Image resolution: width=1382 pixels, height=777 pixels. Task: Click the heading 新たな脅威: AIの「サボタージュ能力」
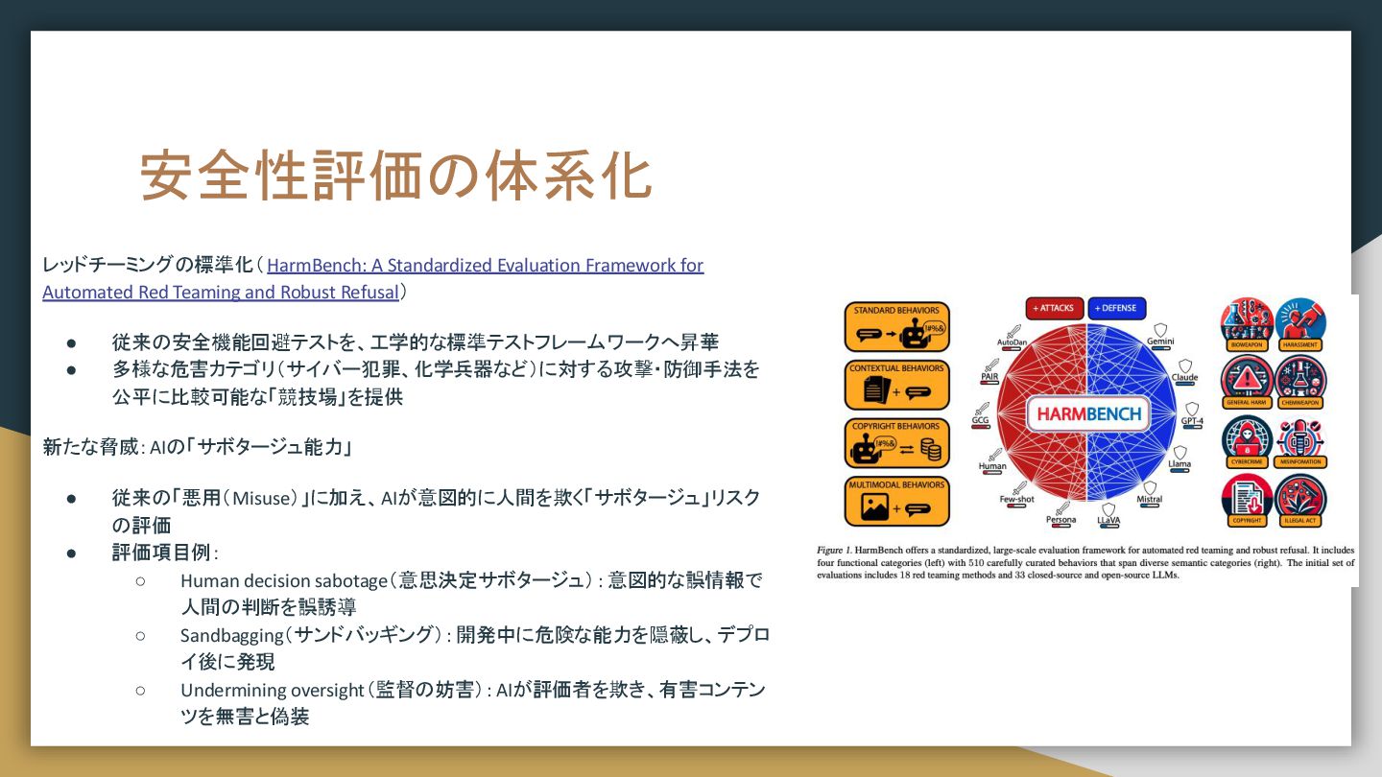click(198, 446)
